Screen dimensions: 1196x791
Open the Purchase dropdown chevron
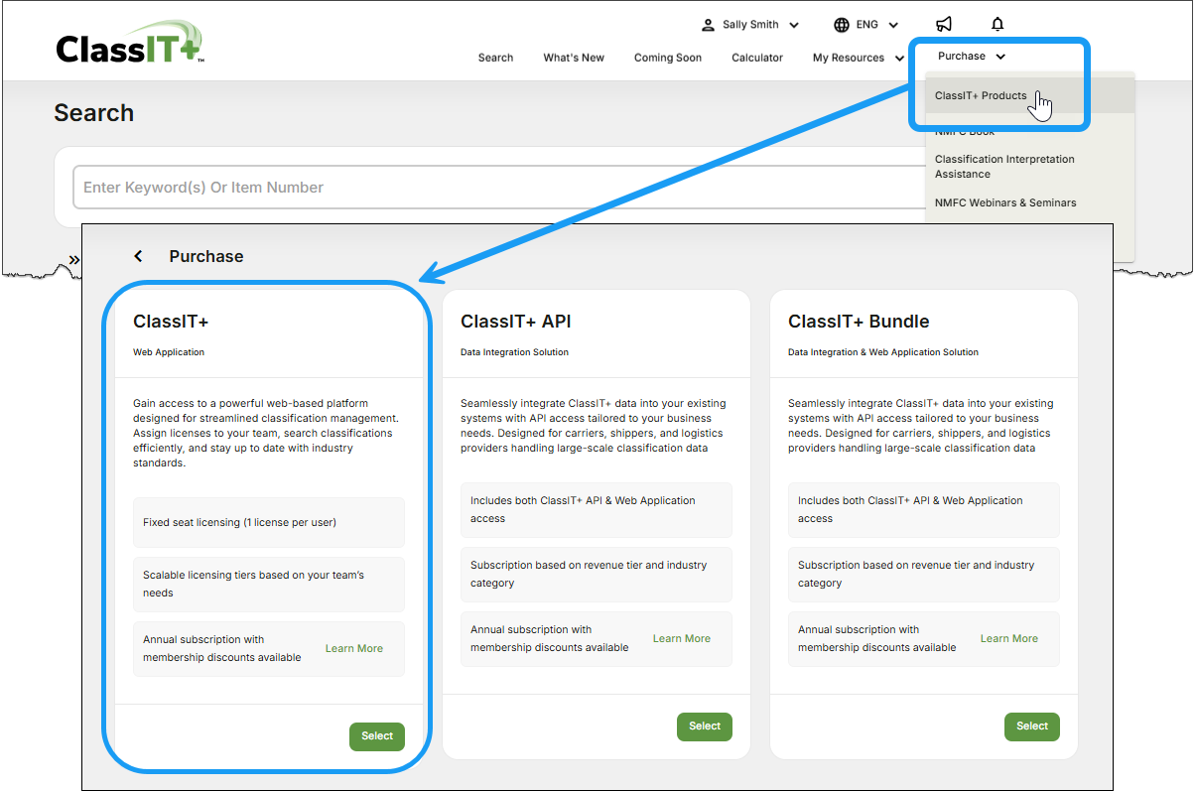(1001, 57)
